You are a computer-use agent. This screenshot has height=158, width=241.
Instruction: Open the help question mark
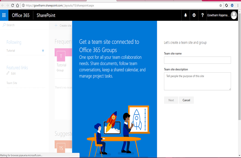[x=202, y=15]
